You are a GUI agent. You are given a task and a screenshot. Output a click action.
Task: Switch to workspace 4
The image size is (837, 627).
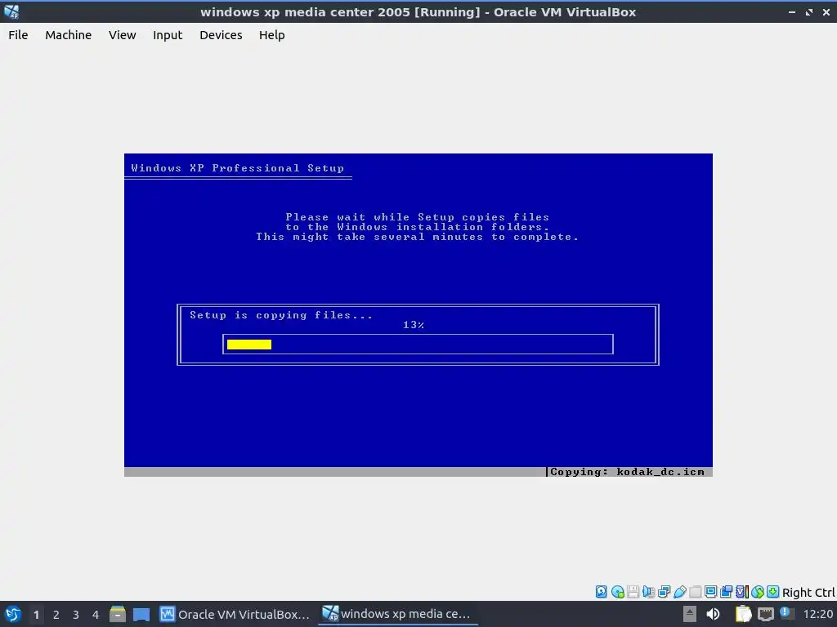click(96, 615)
